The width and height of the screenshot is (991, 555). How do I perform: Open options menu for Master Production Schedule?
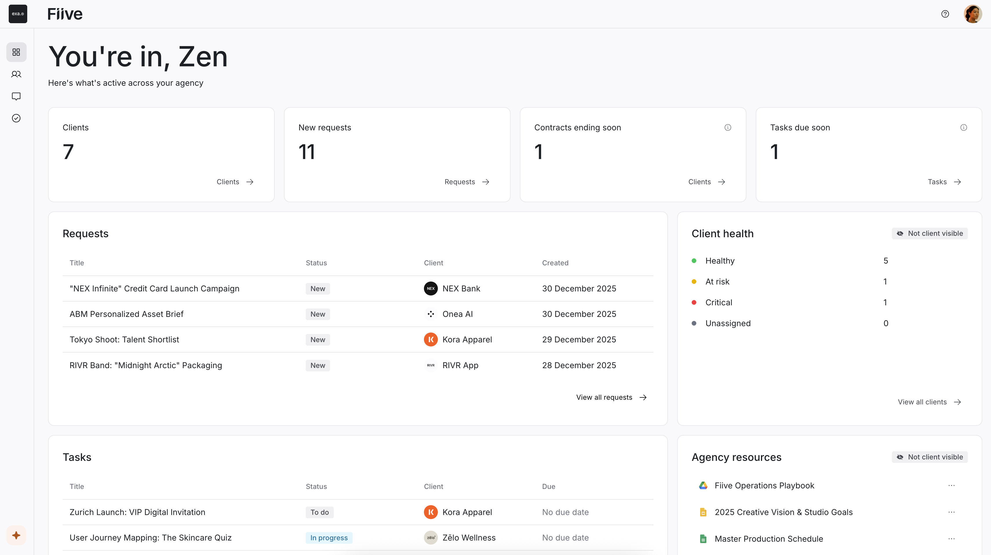(952, 538)
